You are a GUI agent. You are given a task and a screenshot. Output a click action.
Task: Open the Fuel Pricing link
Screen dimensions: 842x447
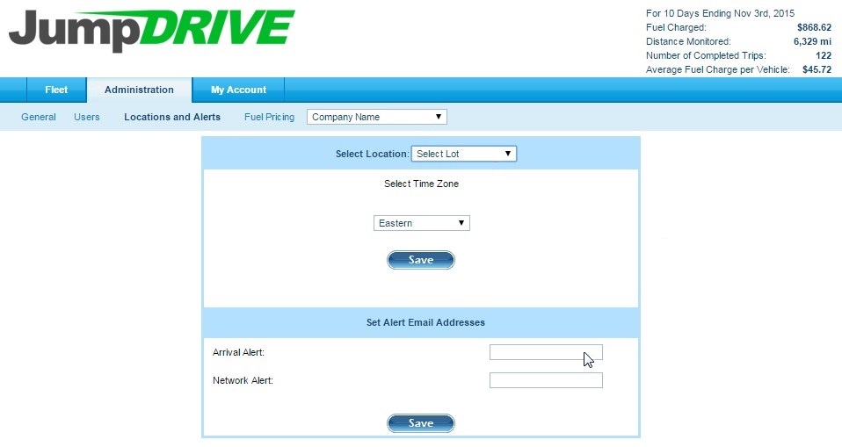tap(269, 117)
